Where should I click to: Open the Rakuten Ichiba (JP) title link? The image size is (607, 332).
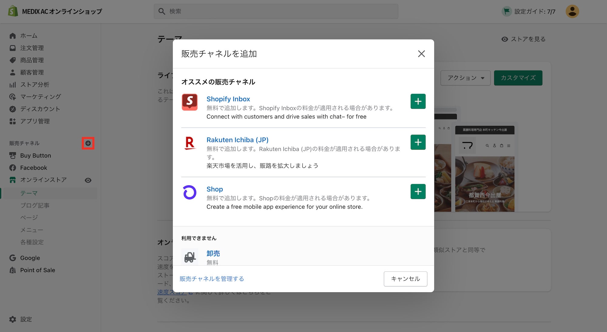click(237, 140)
